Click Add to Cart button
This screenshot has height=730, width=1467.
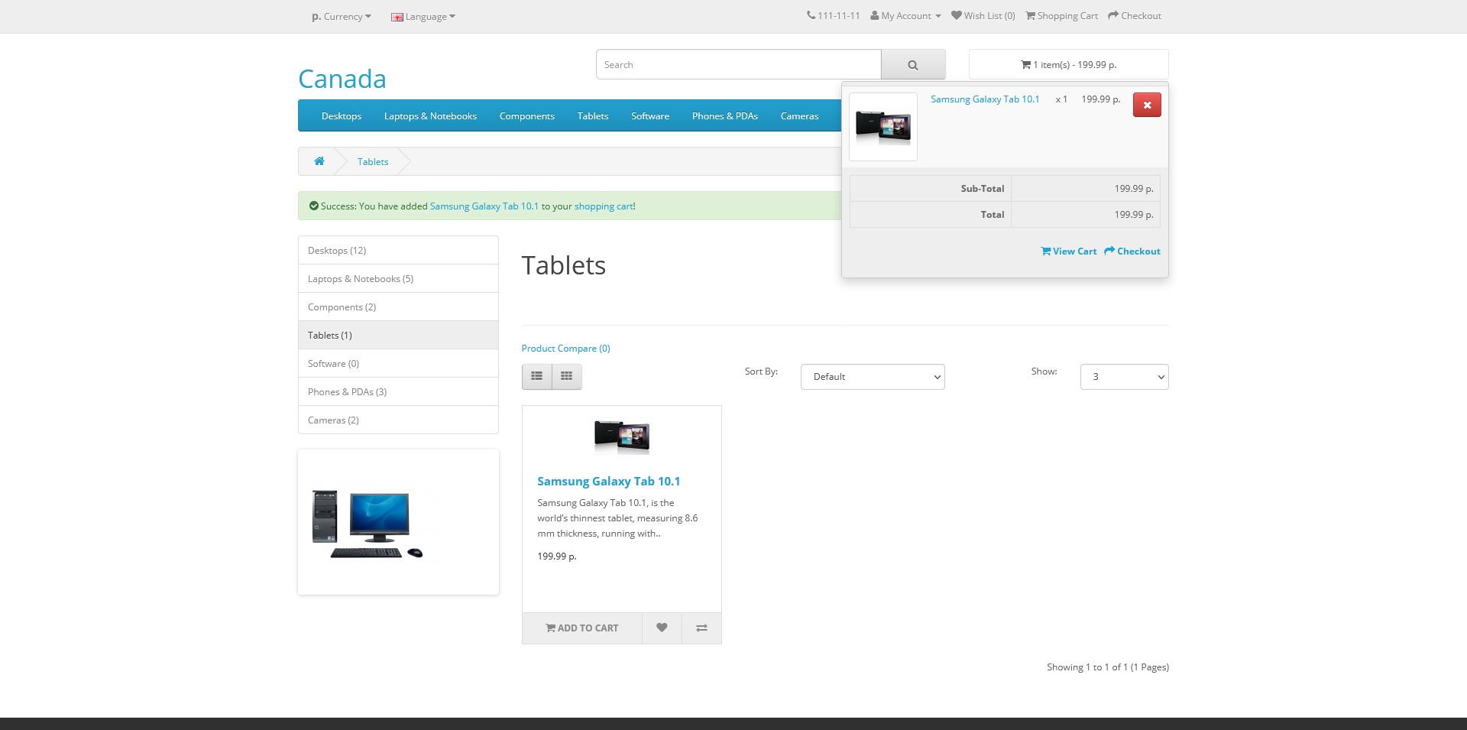point(582,628)
